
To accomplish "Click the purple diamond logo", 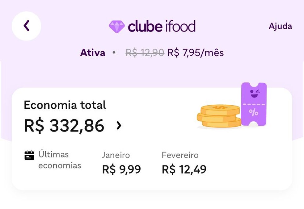I will pyautogui.click(x=117, y=27).
